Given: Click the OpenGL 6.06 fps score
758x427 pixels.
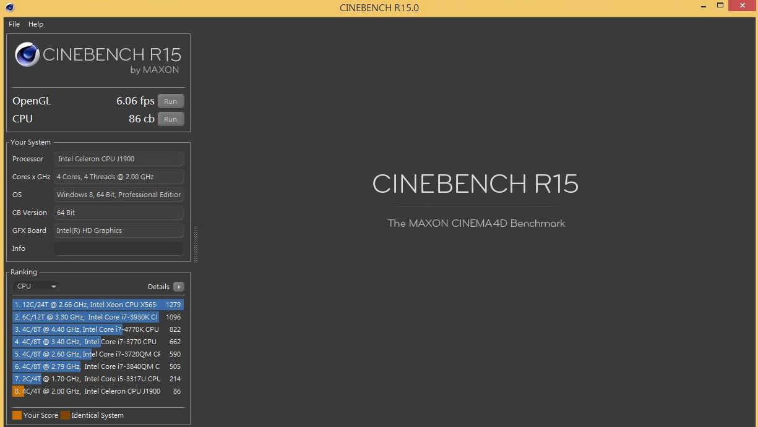Looking at the screenshot, I should 136,101.
